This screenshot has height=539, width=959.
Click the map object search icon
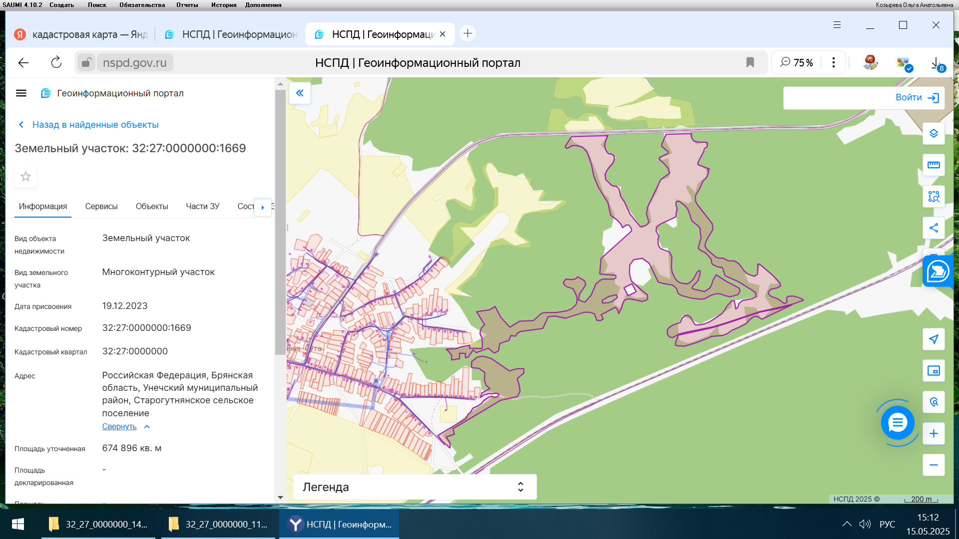click(x=933, y=402)
